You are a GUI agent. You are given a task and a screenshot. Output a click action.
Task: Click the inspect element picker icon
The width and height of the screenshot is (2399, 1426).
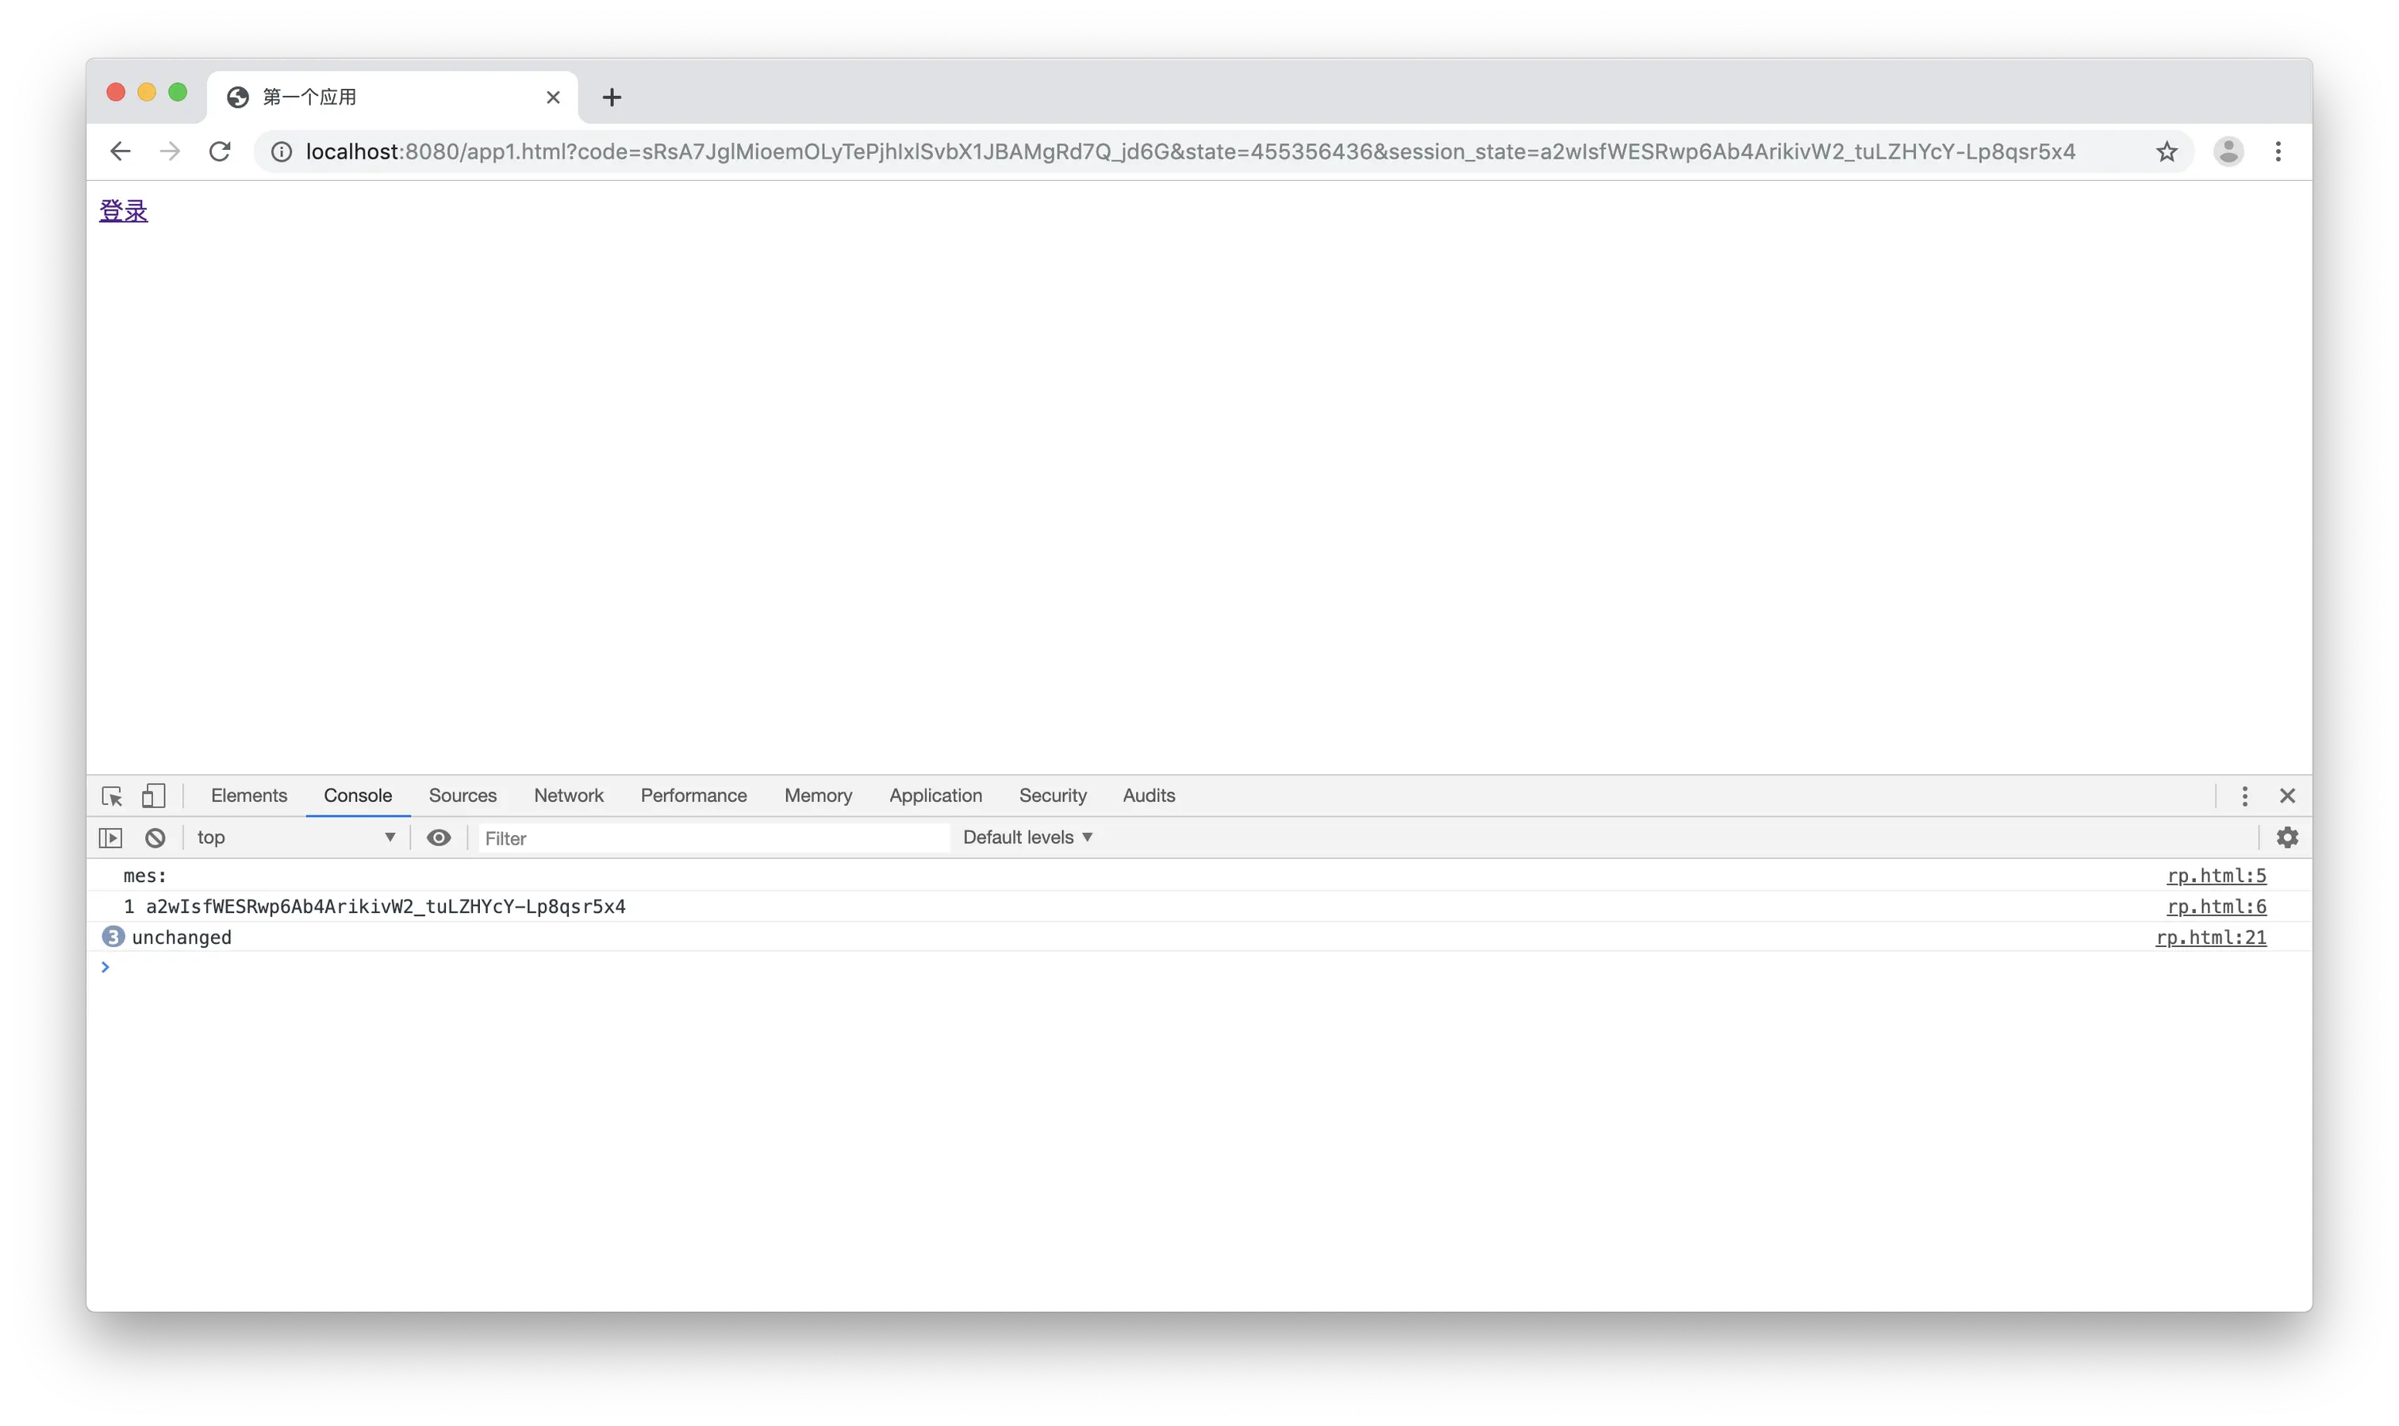coord(112,796)
